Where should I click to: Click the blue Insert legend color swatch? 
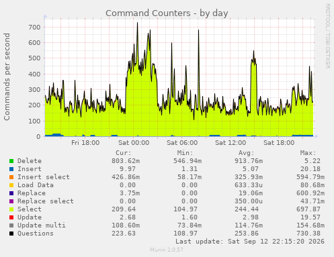click(11, 169)
